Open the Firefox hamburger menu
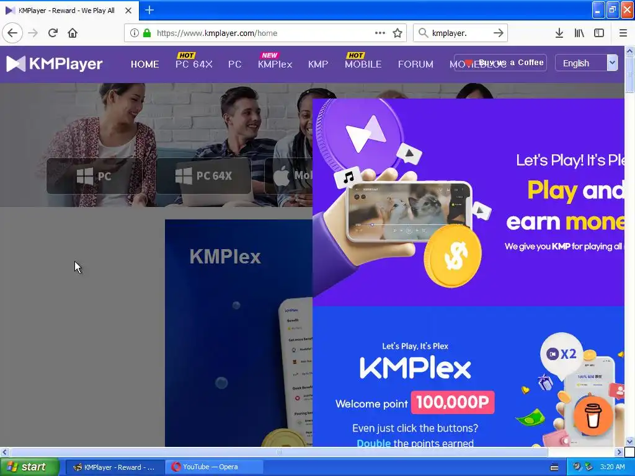 pyautogui.click(x=623, y=33)
